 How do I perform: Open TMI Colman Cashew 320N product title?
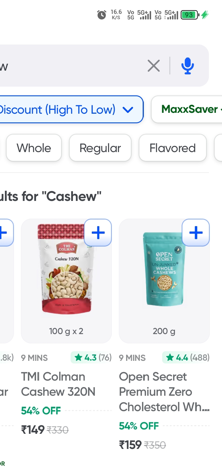pyautogui.click(x=58, y=384)
